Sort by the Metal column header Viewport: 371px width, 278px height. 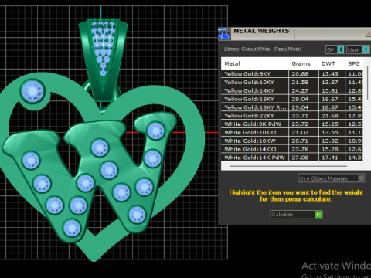254,63
